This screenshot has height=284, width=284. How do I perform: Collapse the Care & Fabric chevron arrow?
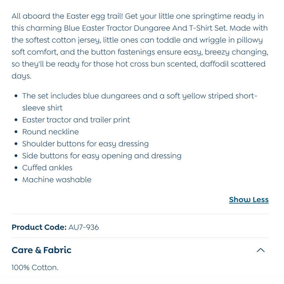pos(260,250)
